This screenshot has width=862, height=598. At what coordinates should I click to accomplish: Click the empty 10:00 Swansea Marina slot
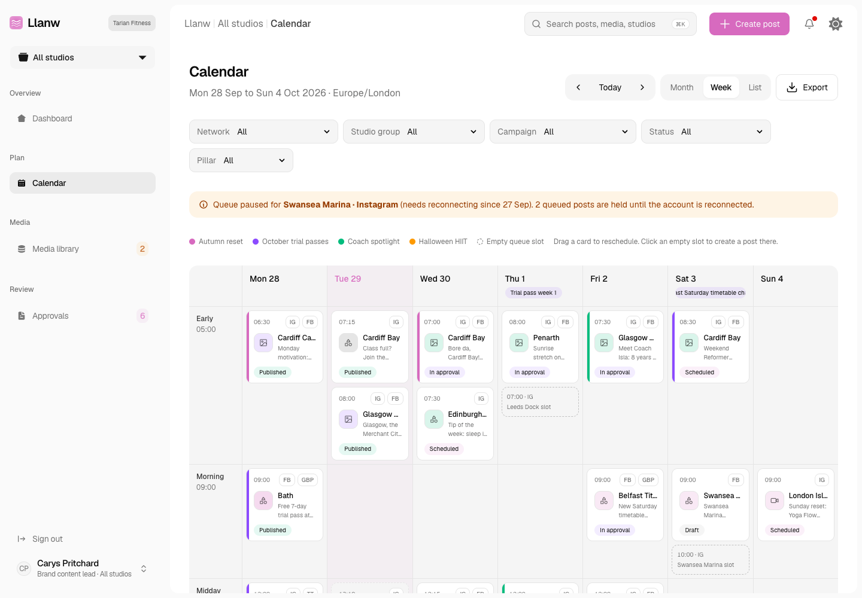click(x=711, y=560)
